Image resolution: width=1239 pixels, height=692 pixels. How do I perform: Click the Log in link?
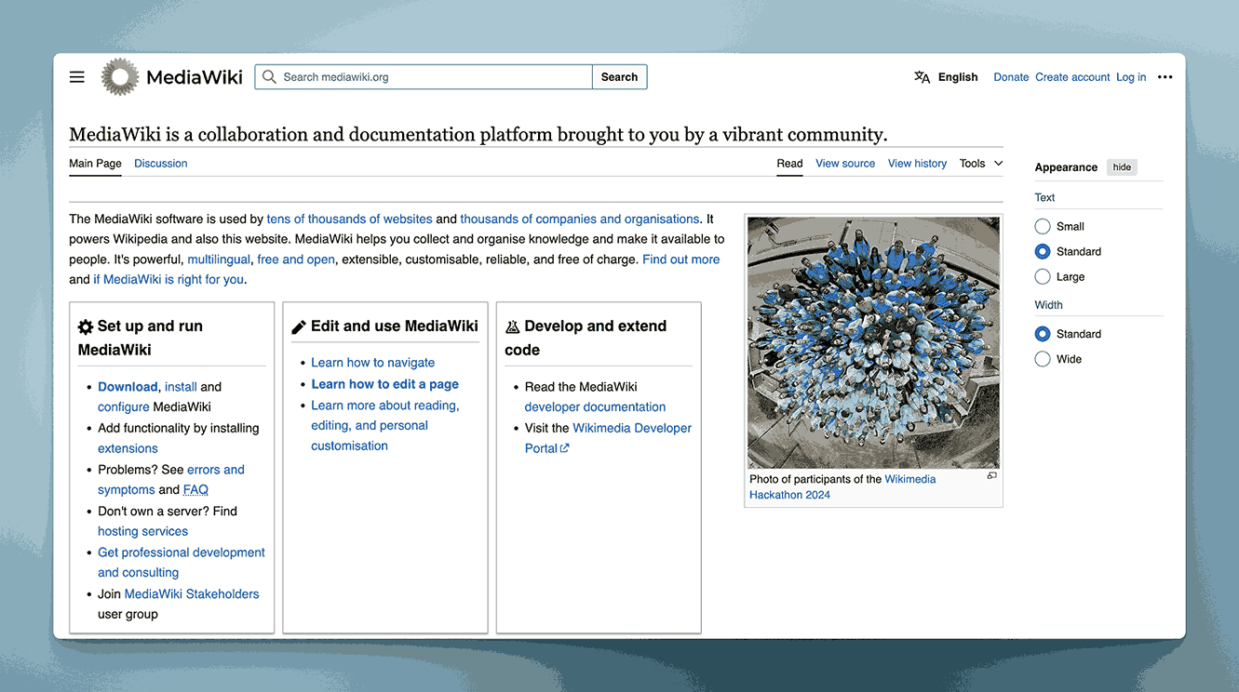pyautogui.click(x=1131, y=77)
